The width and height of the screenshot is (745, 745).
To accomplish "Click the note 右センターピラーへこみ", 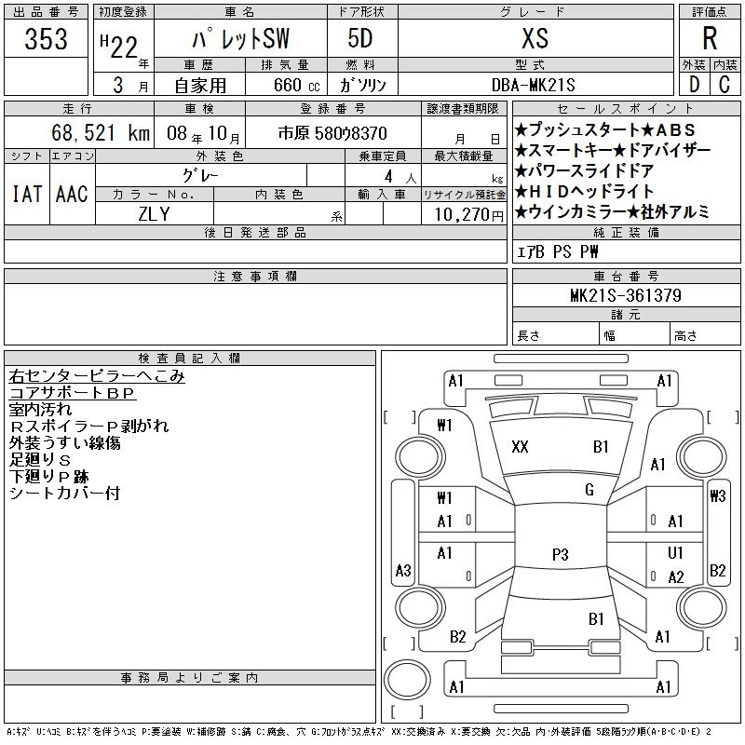I will click(97, 376).
